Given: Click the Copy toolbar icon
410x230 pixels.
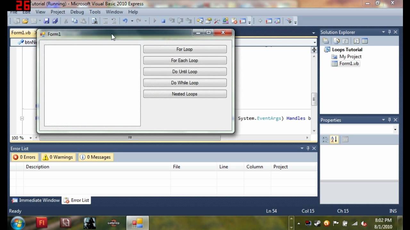Looking at the screenshot, I should click(x=74, y=21).
